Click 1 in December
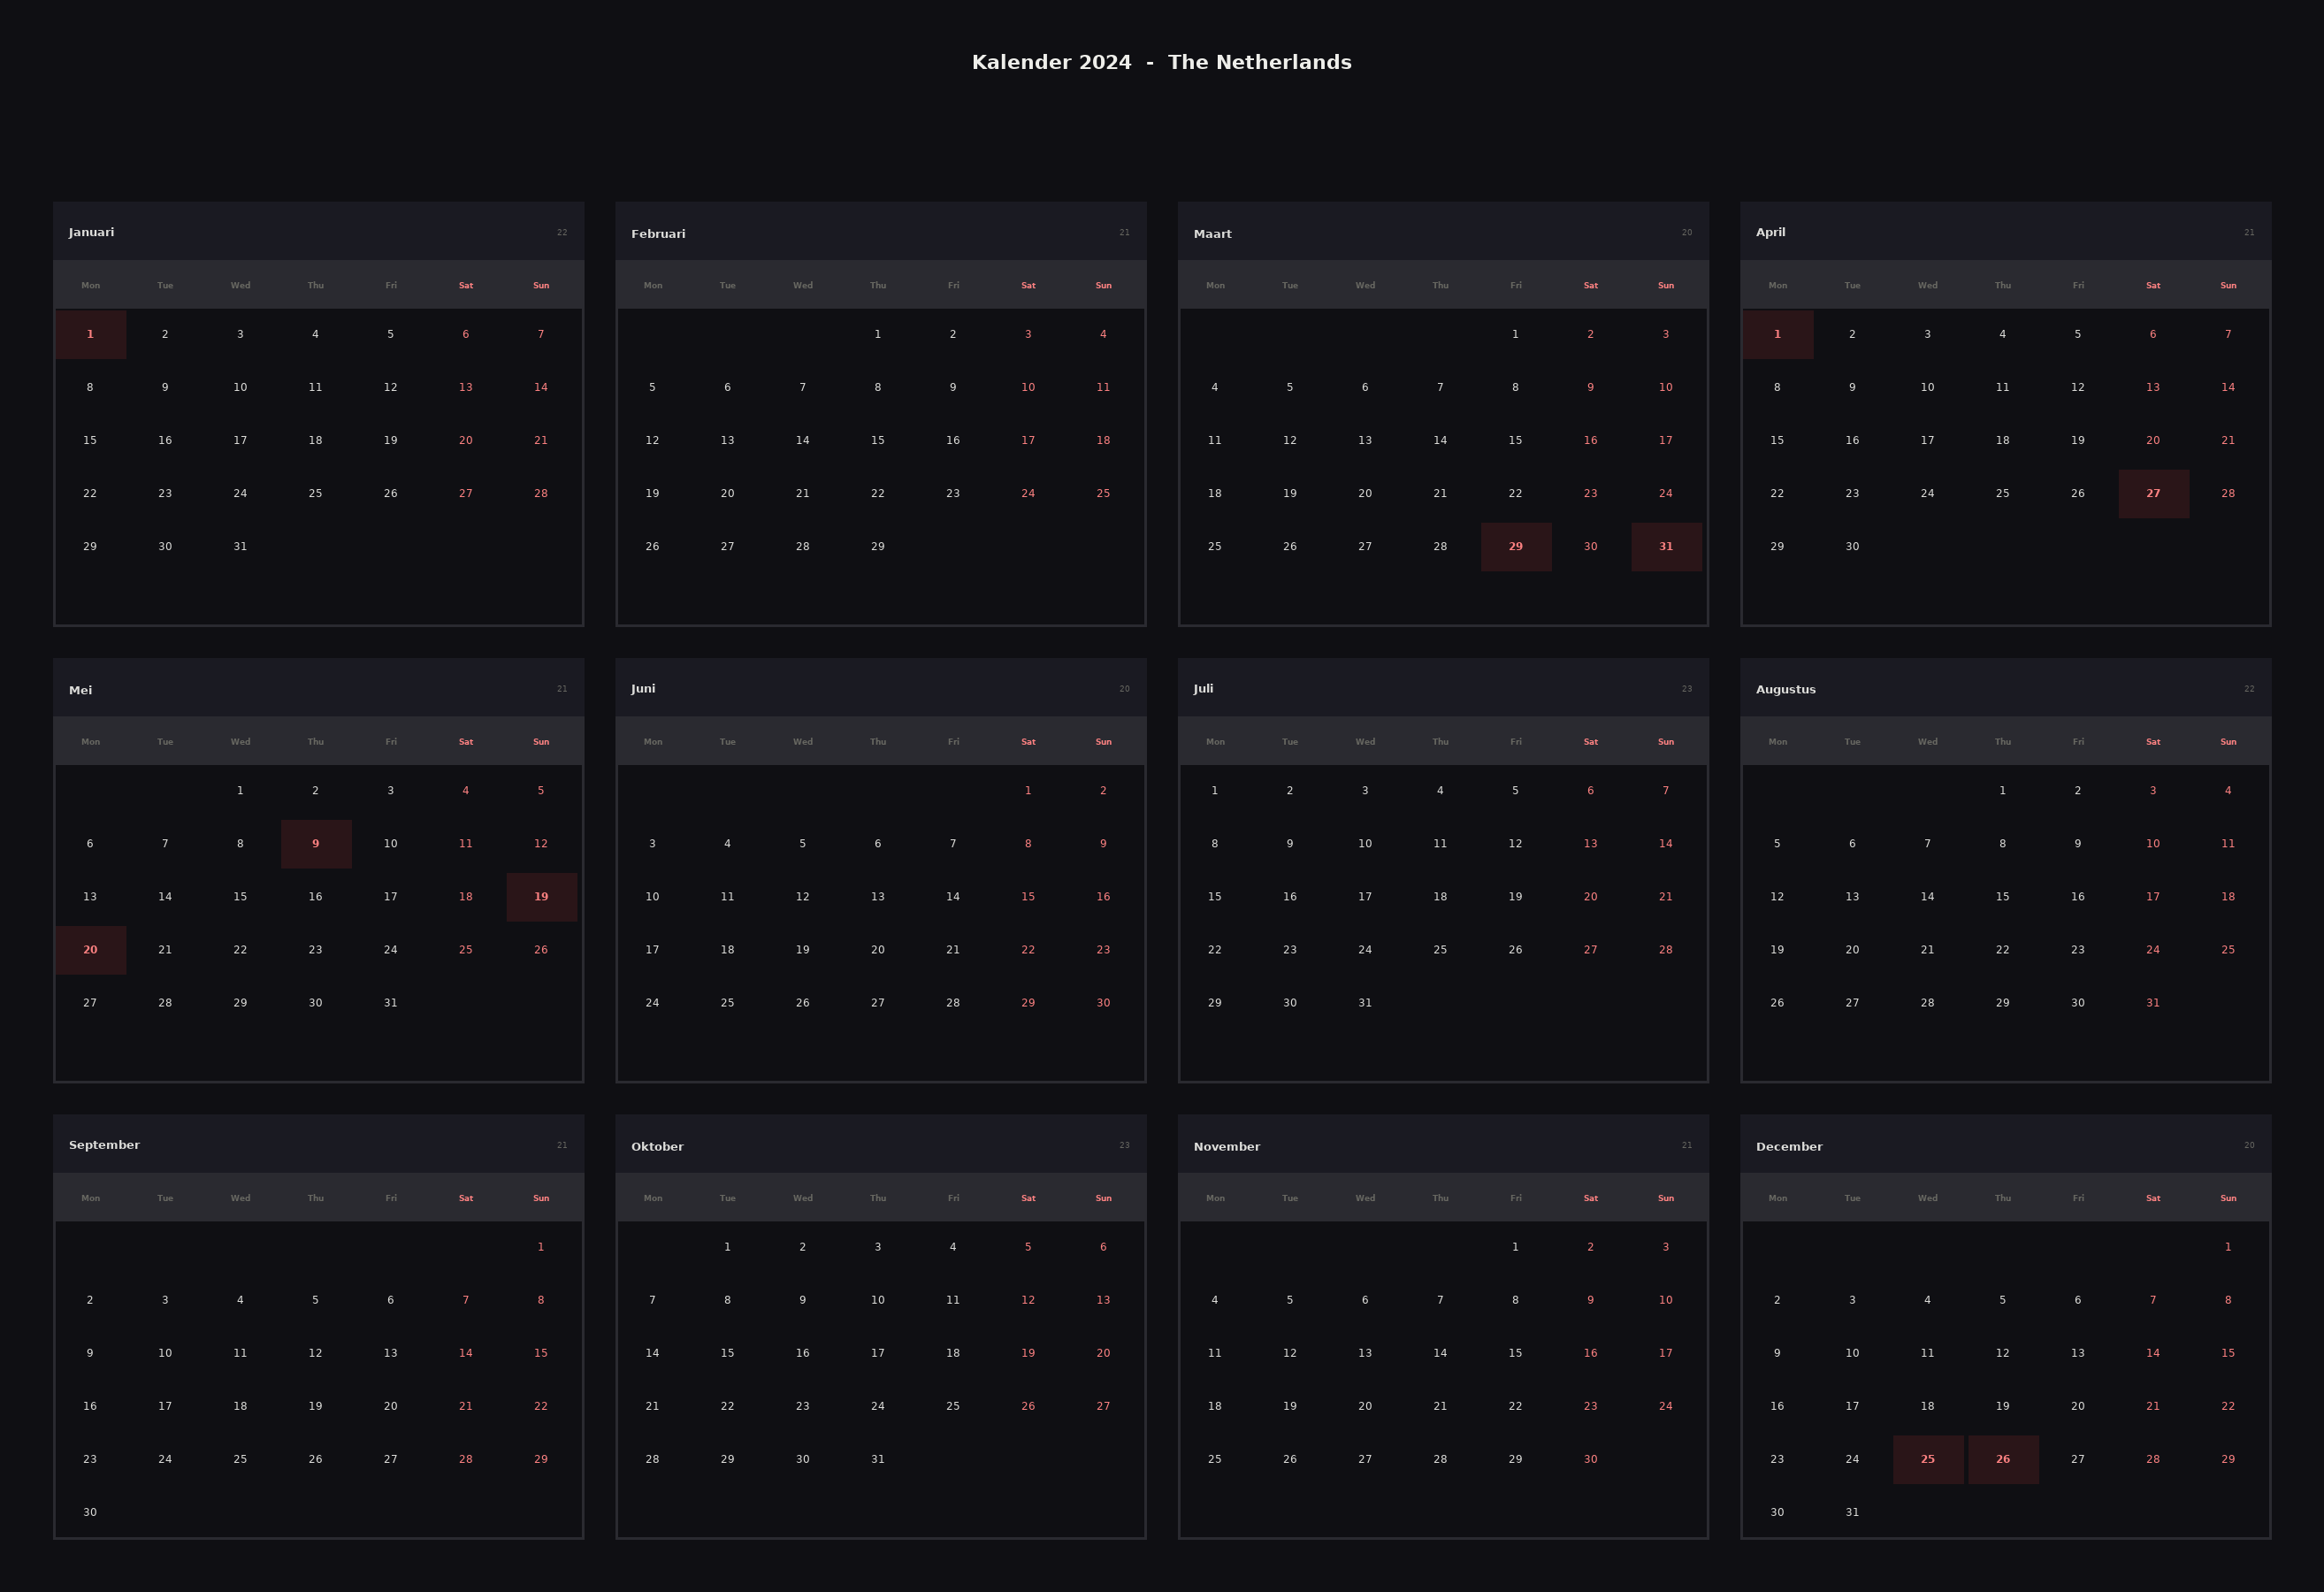This screenshot has width=2324, height=1592. [x=2228, y=1247]
